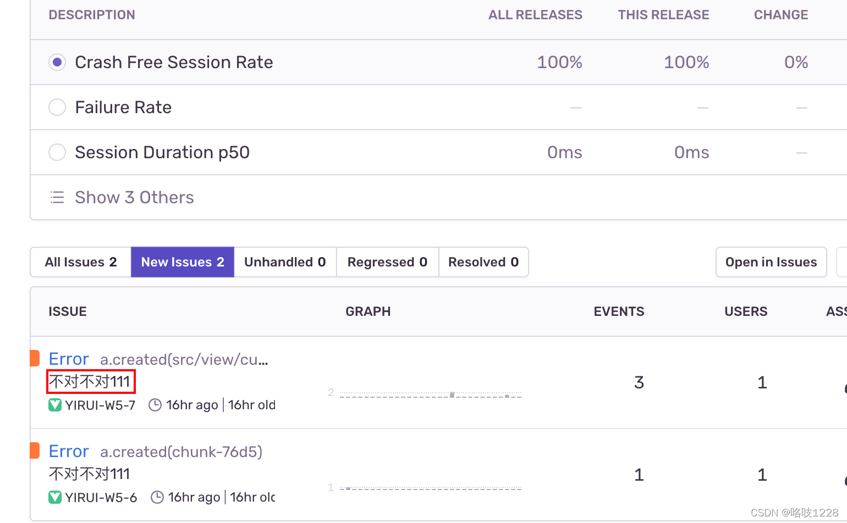Open the Regressed issues tab
This screenshot has width=847, height=523.
(387, 262)
